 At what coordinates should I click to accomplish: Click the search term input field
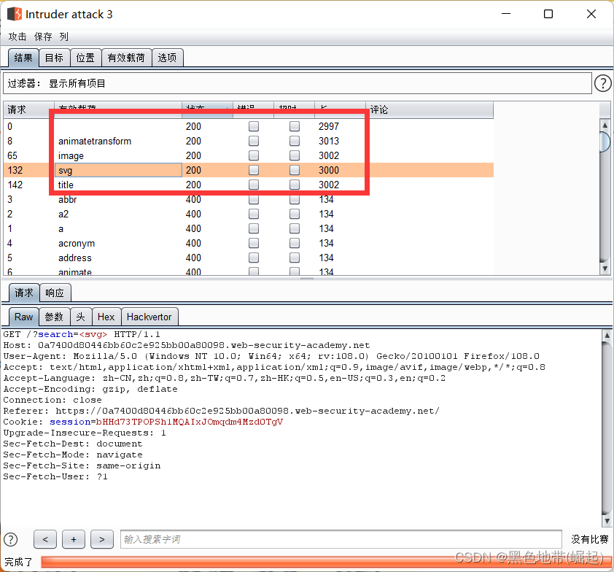tap(341, 539)
